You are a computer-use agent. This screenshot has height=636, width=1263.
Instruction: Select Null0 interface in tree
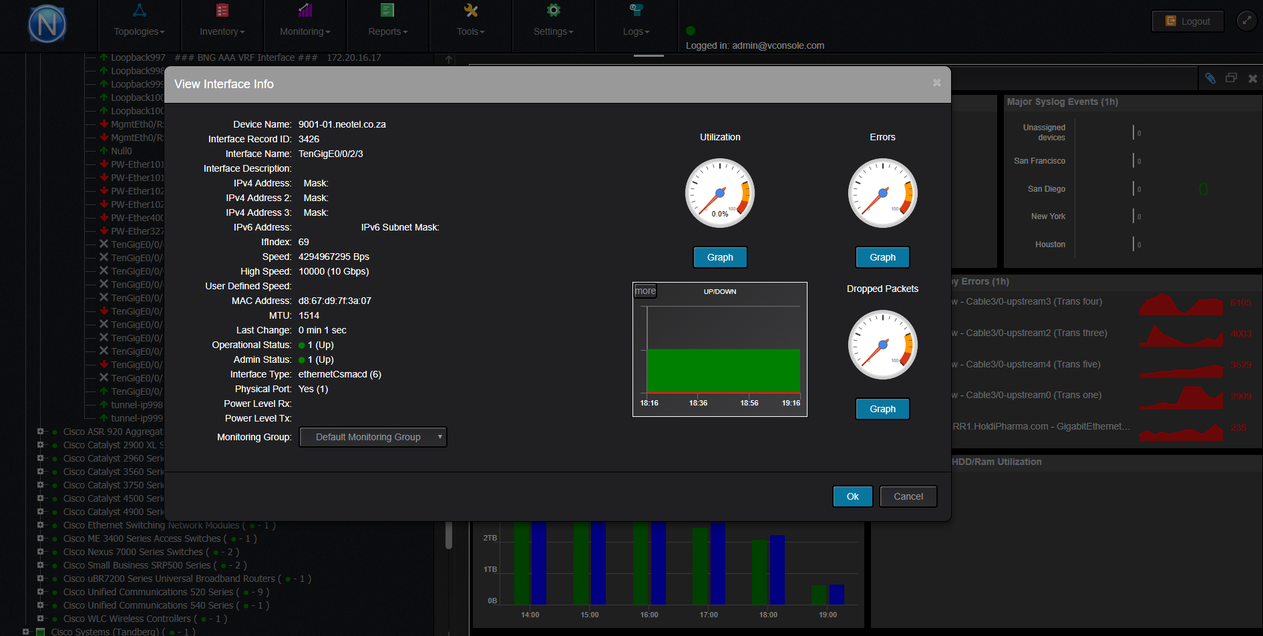(122, 151)
